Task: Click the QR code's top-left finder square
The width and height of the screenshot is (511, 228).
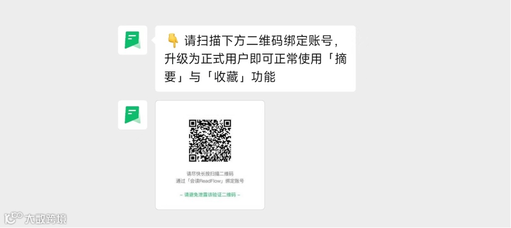Action: 192,123
